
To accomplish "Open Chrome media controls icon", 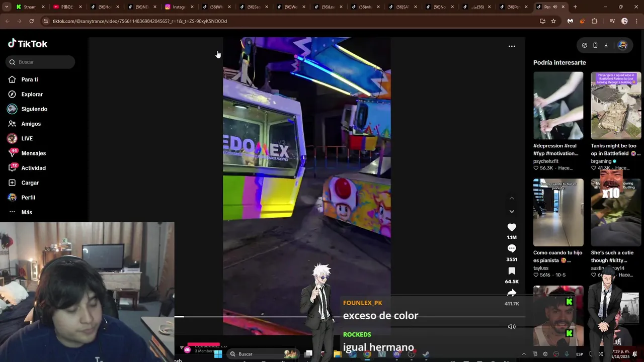I will click(x=612, y=21).
